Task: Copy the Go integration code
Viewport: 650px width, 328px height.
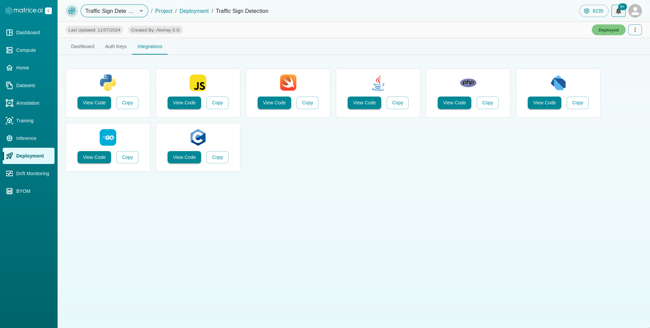Action: pyautogui.click(x=127, y=157)
